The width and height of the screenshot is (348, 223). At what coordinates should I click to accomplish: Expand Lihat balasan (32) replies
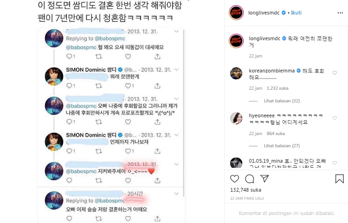(x=282, y=101)
